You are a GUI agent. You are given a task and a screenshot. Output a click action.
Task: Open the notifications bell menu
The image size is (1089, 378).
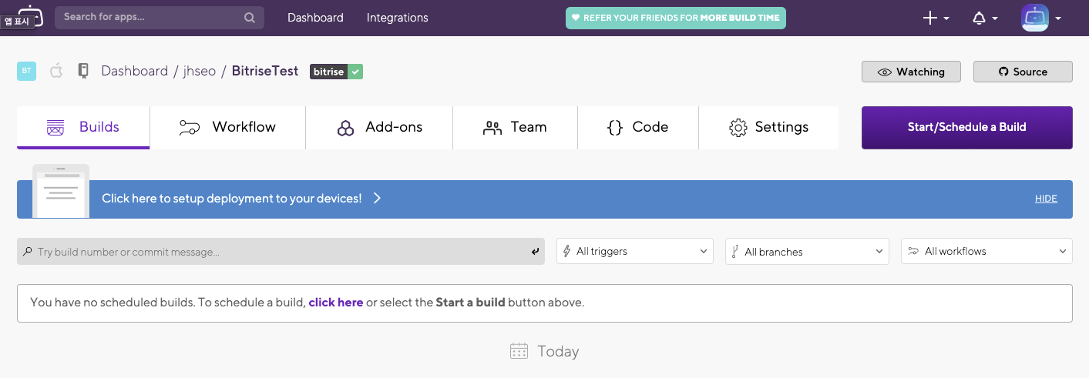pos(985,18)
